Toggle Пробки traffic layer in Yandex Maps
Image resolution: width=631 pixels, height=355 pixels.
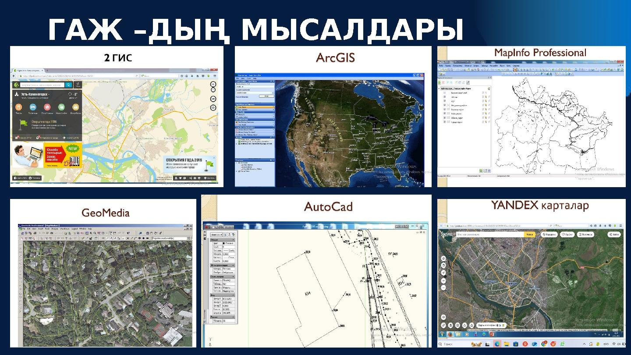tap(567, 234)
